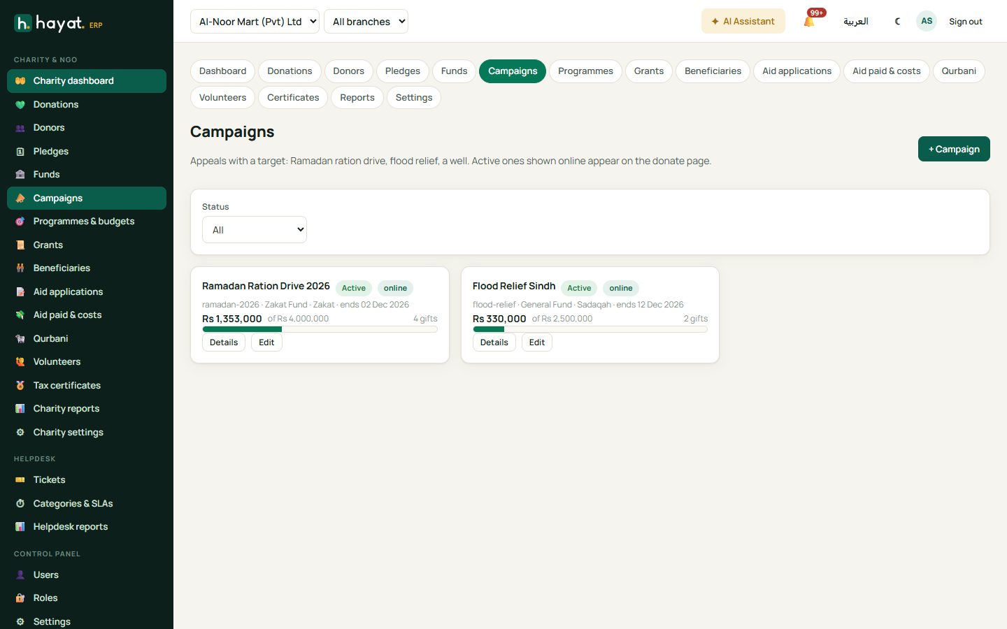The height and width of the screenshot is (629, 1007).
Task: Switch to the Donations tab
Action: tap(290, 71)
